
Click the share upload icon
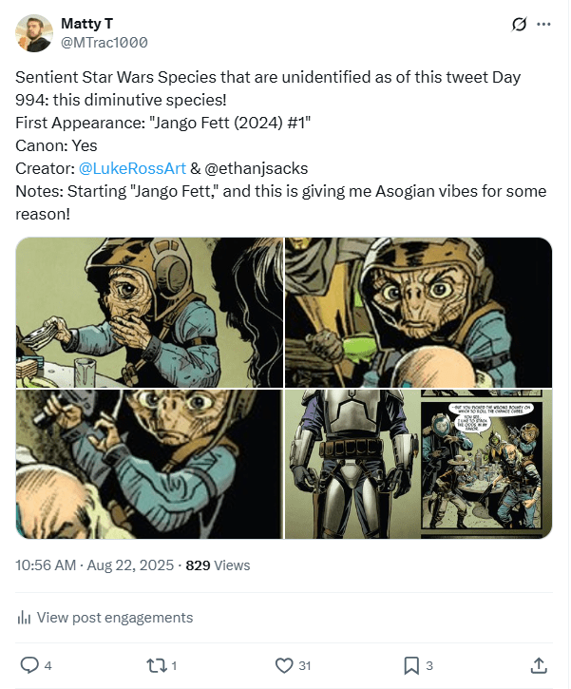coord(538,664)
